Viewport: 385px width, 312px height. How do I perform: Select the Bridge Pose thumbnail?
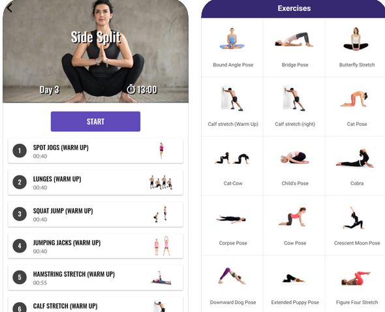tap(294, 40)
